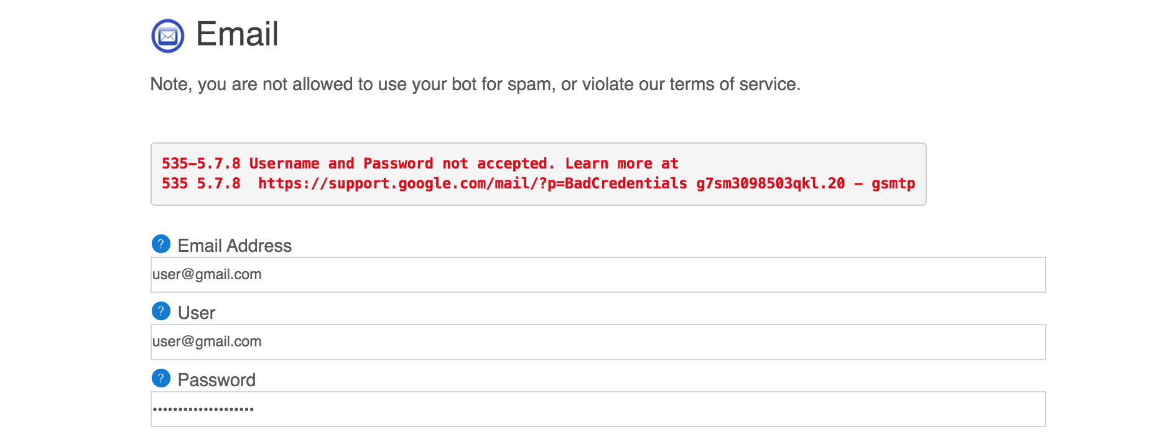This screenshot has height=434, width=1152.
Task: Open help icon beside Password label
Action: [x=161, y=379]
